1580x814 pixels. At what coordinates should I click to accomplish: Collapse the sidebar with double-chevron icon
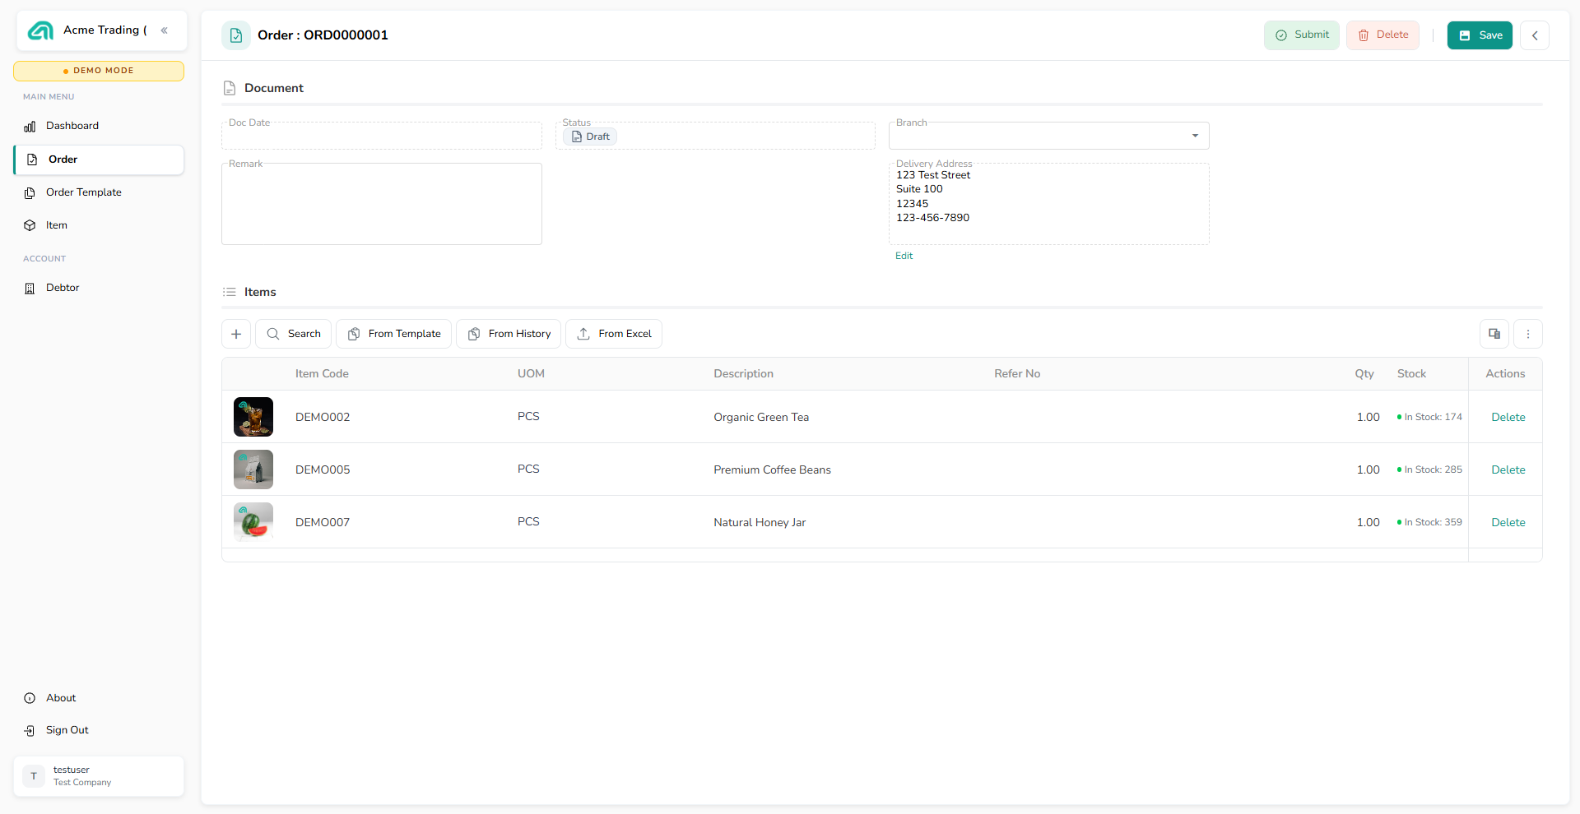(x=165, y=30)
